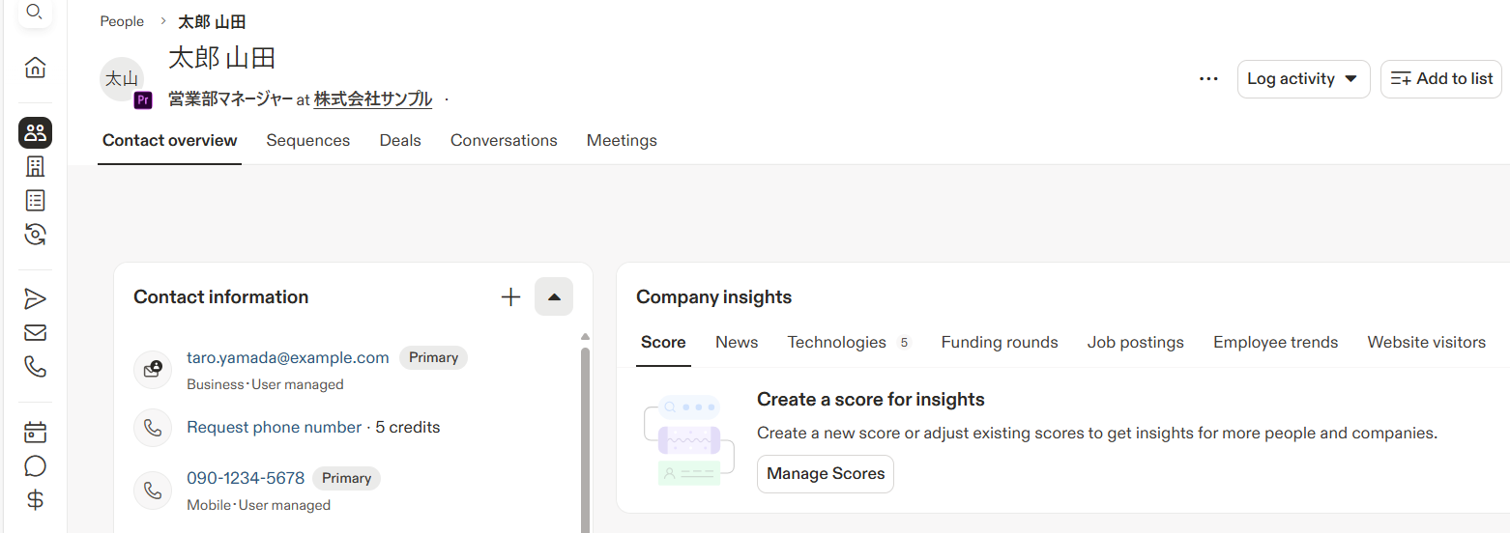
Task: Open the three-dots more options menu
Action: pyautogui.click(x=1208, y=79)
